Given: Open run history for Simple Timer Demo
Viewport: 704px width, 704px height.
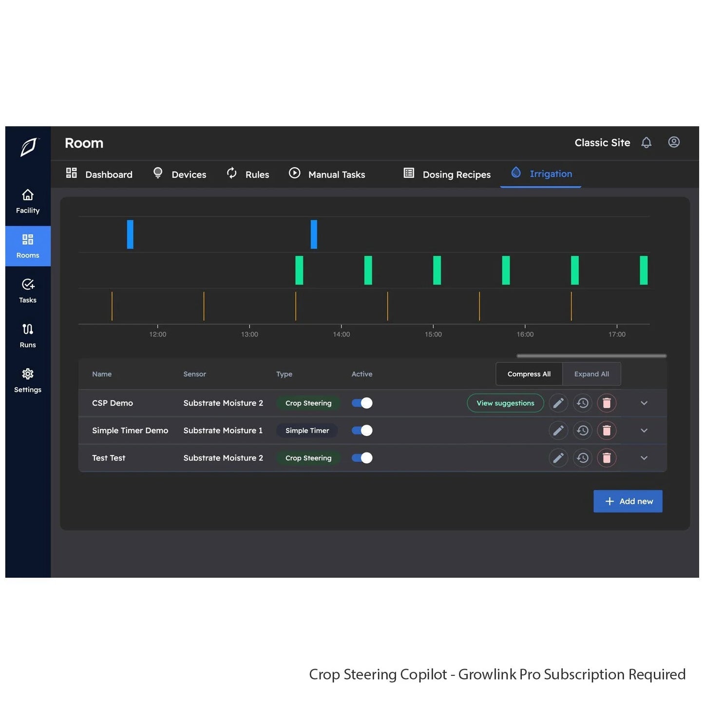Looking at the screenshot, I should (583, 430).
